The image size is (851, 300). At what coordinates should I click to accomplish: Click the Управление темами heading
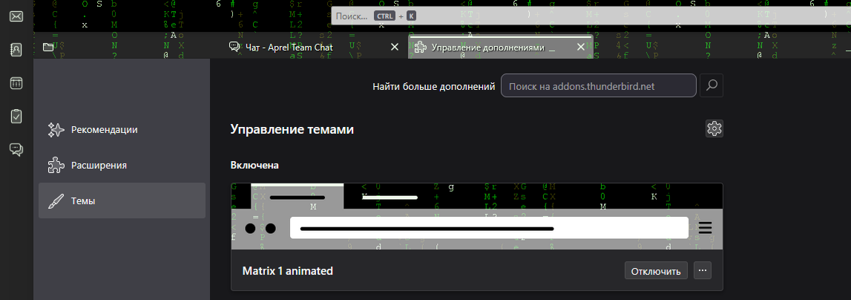tap(292, 129)
